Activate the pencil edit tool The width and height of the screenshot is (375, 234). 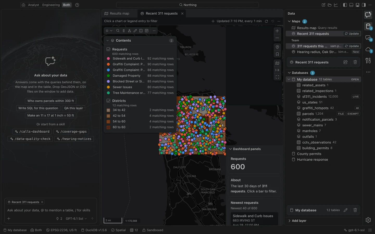click(x=135, y=31)
